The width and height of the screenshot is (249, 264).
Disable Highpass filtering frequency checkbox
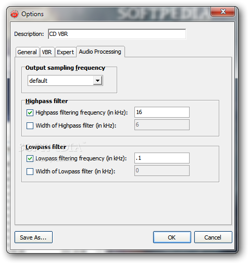click(30, 112)
